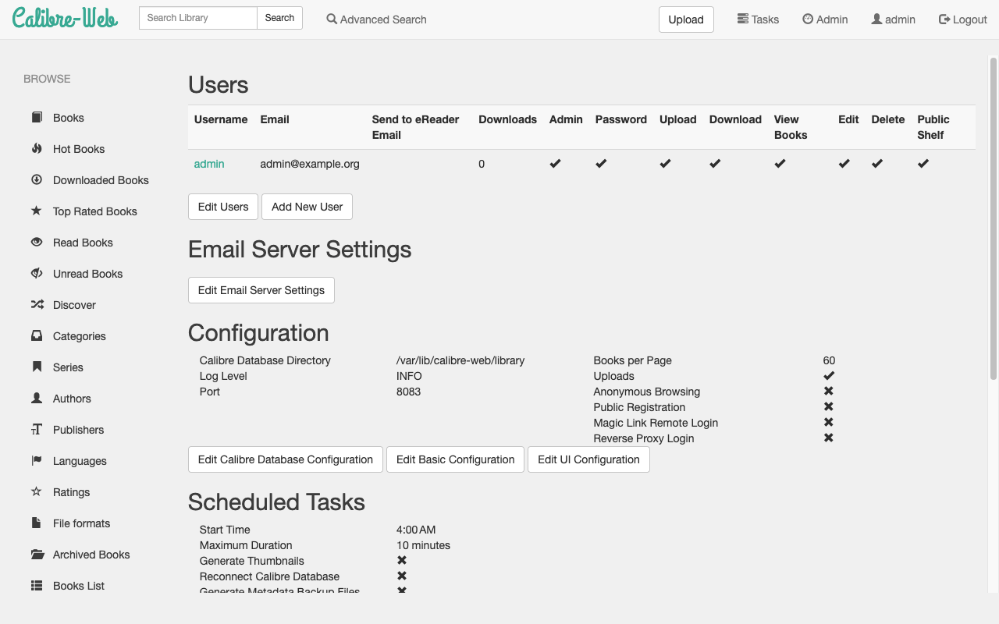Click the Books List table icon
Image resolution: width=999 pixels, height=624 pixels.
pos(37,585)
